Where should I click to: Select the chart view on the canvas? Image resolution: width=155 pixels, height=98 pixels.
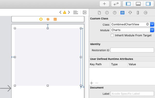pos(48,57)
